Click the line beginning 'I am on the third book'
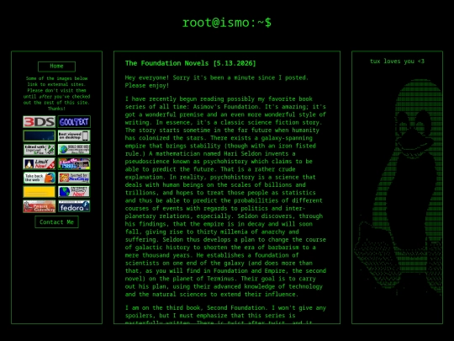 tap(225, 308)
